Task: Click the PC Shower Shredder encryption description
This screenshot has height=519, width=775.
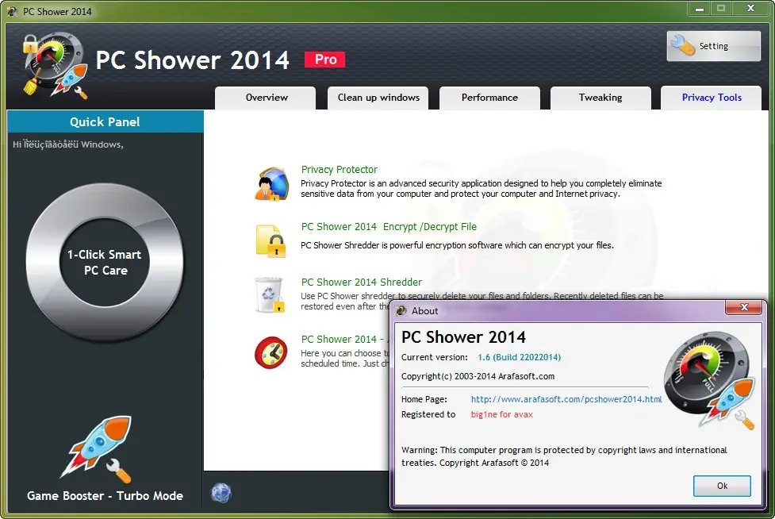Action: (x=457, y=245)
